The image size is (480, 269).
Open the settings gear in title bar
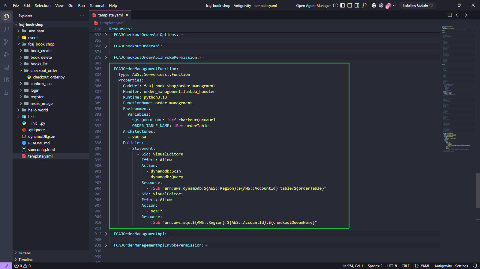[x=381, y=5]
